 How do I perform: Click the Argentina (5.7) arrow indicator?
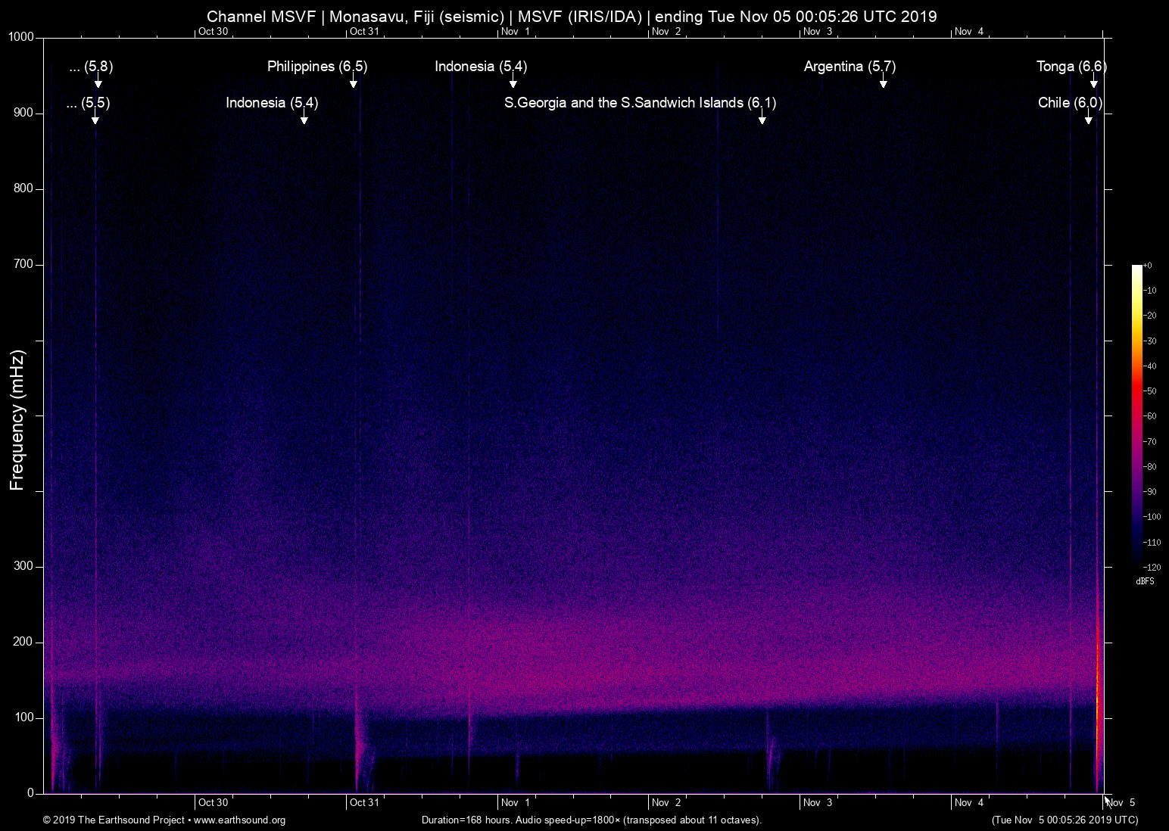pyautogui.click(x=882, y=83)
